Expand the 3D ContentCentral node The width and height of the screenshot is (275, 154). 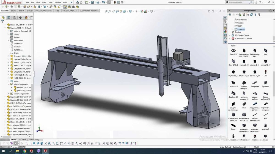230,35
